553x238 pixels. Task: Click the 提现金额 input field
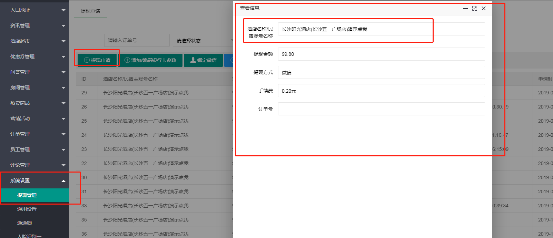click(381, 54)
